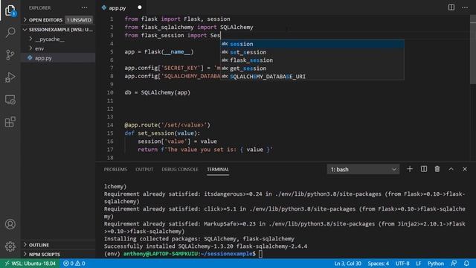
Task: Open the Remote Explorer view
Action: click(10, 100)
